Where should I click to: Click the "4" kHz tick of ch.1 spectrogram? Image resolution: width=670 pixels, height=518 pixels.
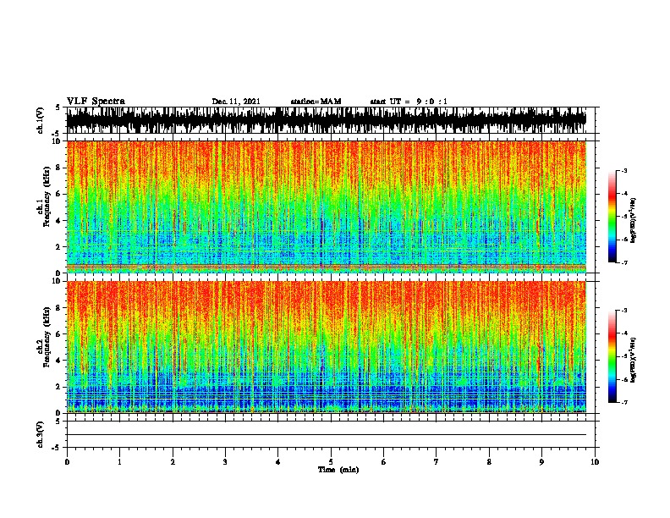tap(59, 221)
